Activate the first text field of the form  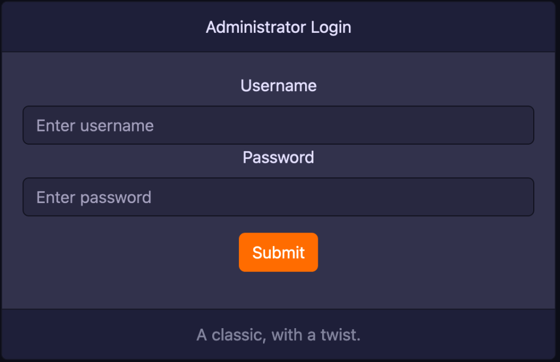point(278,125)
